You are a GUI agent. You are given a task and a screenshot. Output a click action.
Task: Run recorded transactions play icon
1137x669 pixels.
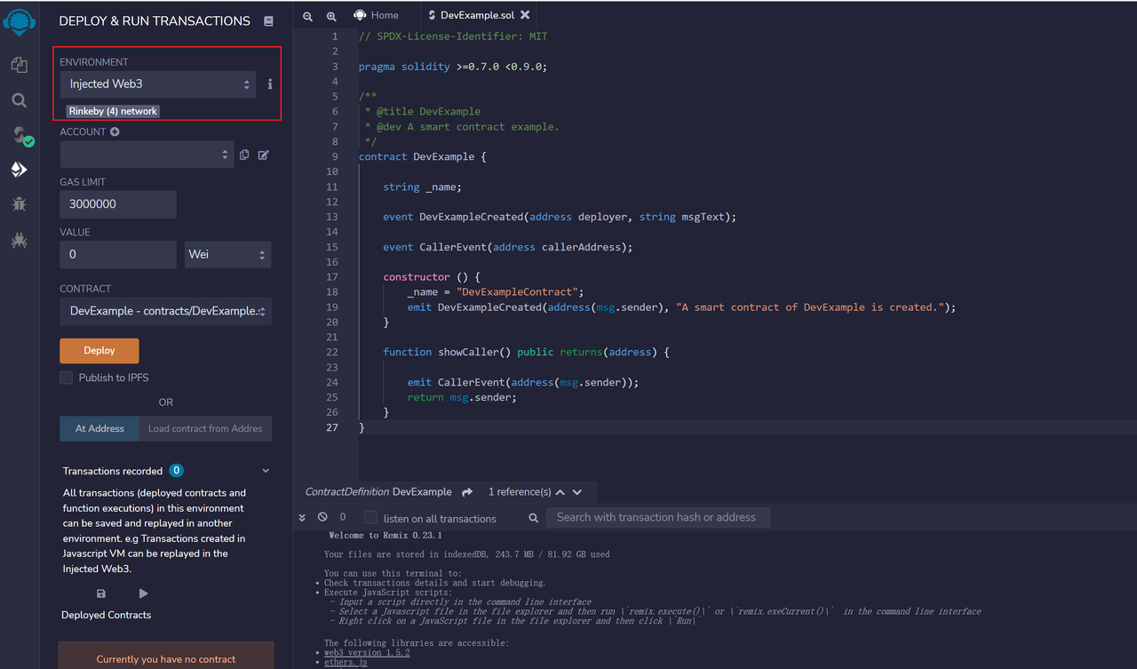tap(144, 593)
